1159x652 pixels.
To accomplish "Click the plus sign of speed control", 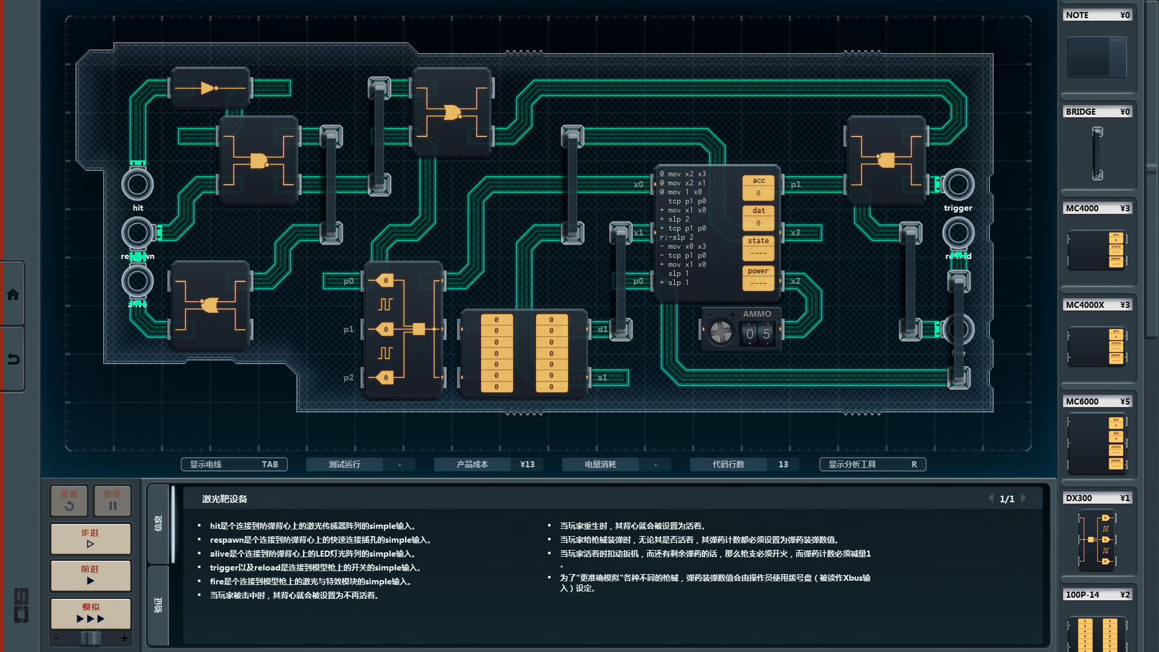I will (x=124, y=638).
